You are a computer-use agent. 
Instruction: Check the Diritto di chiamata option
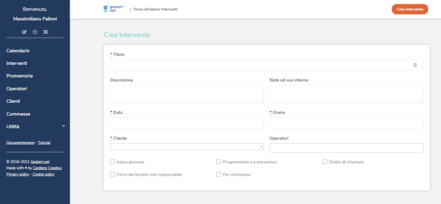tap(325, 161)
